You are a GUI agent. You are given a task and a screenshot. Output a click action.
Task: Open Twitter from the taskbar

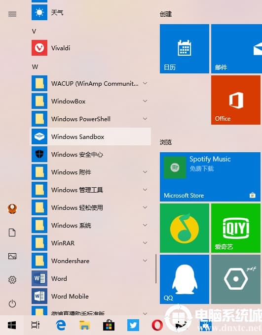133,325
